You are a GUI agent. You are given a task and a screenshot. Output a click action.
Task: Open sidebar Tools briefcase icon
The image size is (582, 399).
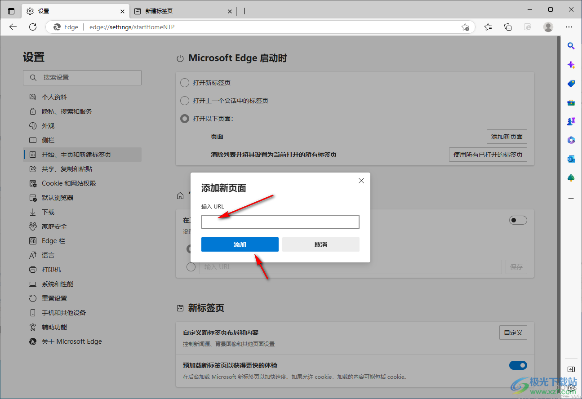[571, 102]
